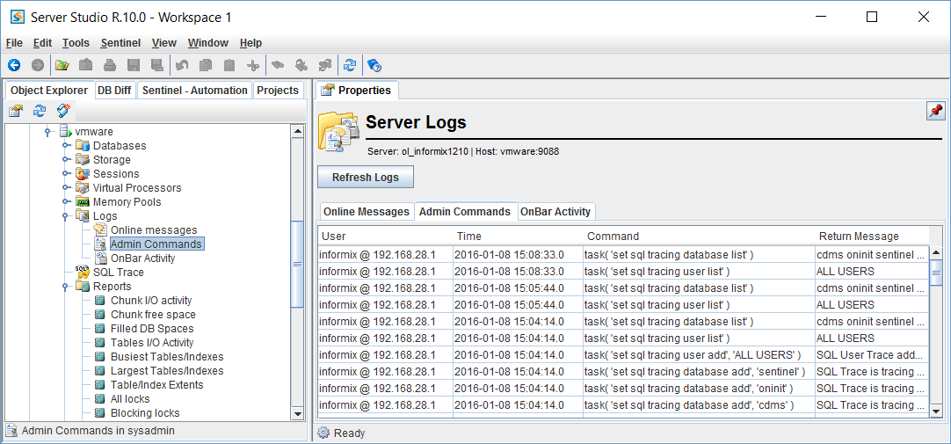Click the Object Explorer scroll-down arrow

(297, 412)
